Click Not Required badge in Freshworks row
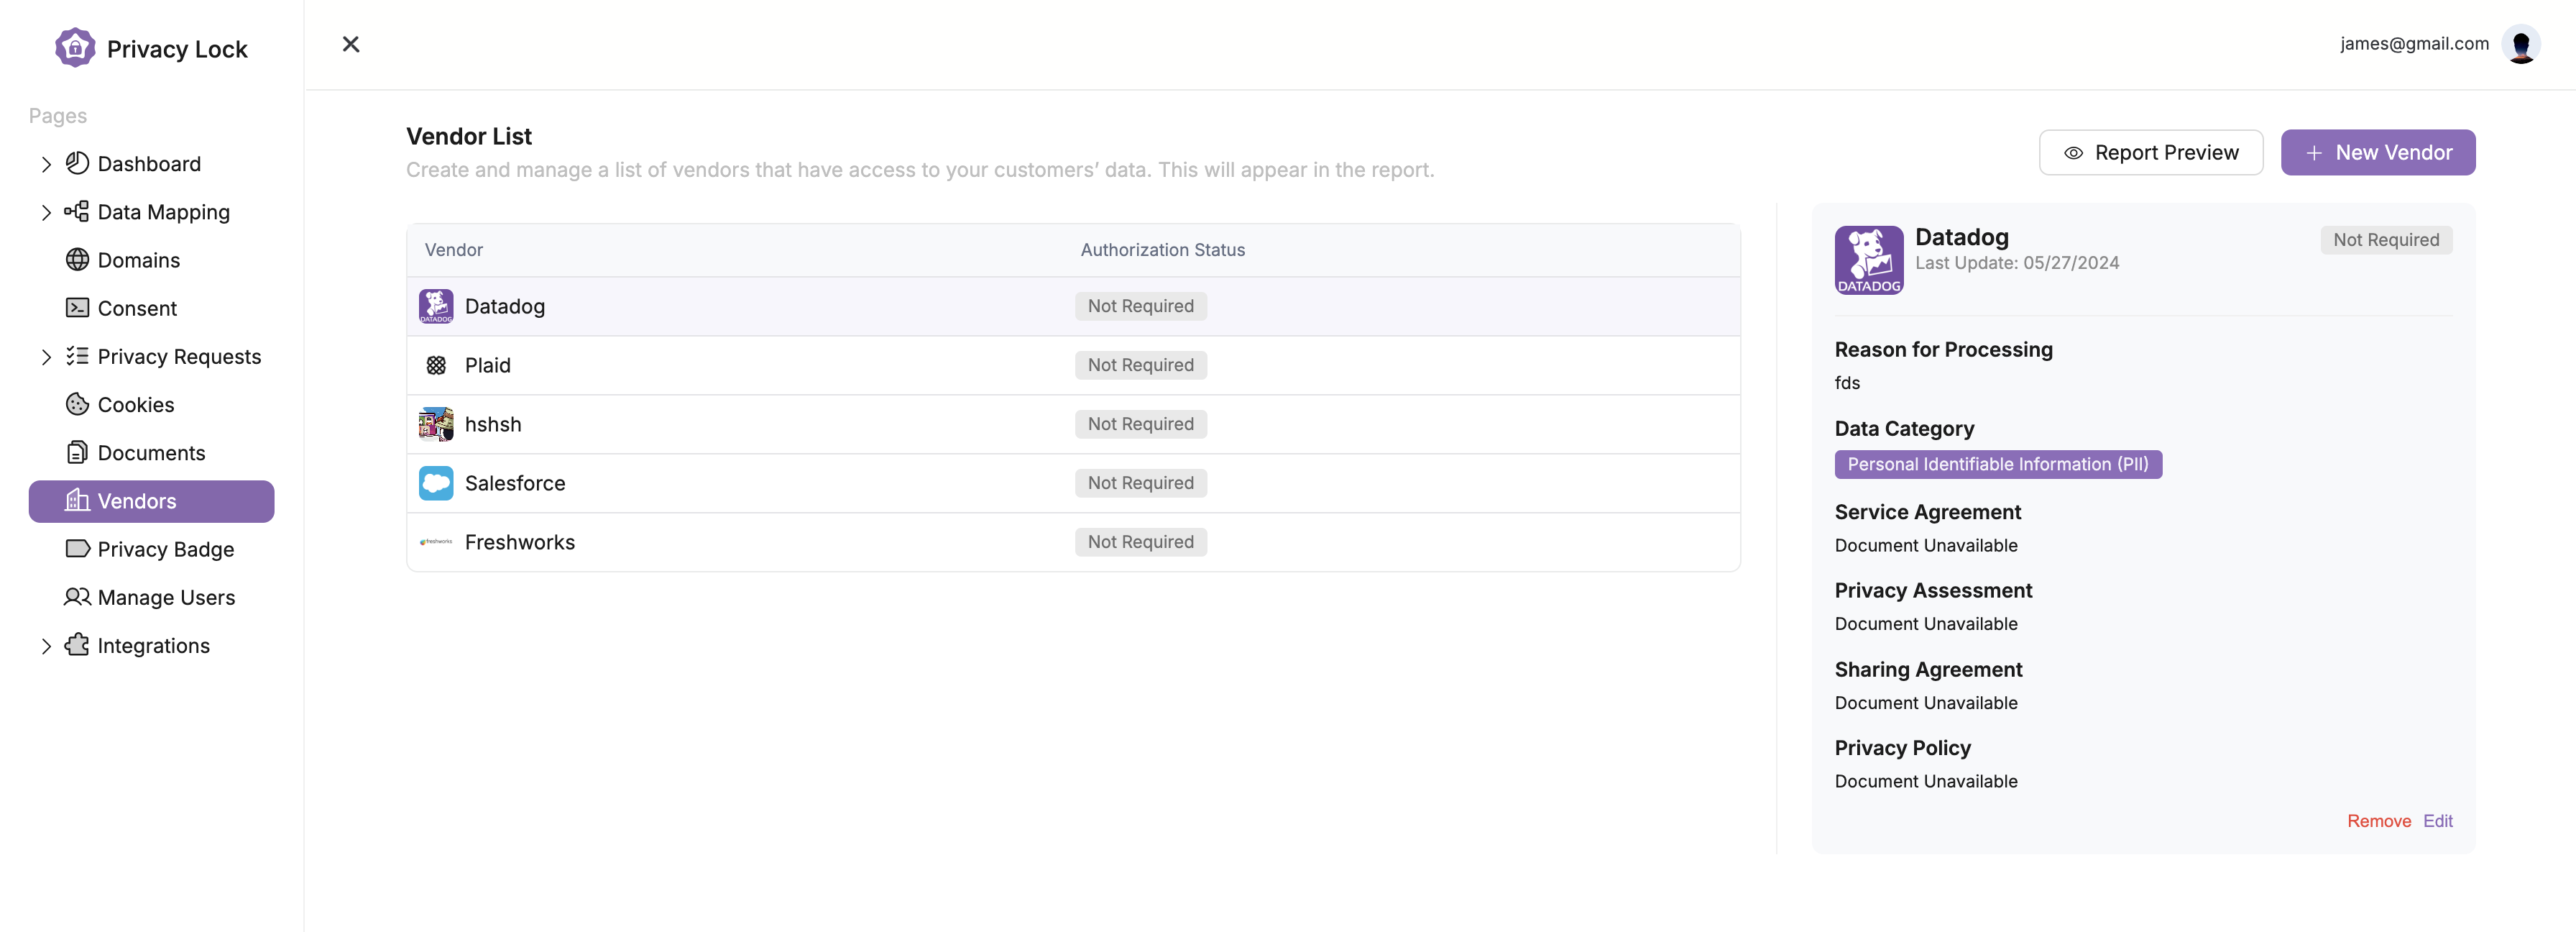The width and height of the screenshot is (2576, 932). [1141, 542]
